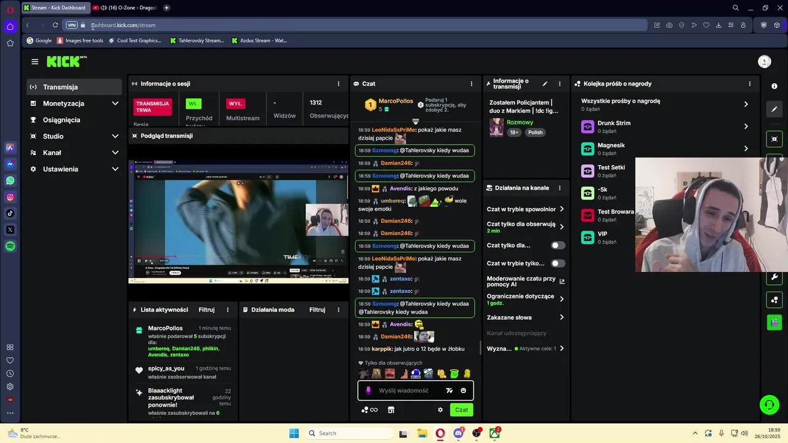Edit stream info with the pencil icon
Screen dimensions: 788x443
(545, 84)
